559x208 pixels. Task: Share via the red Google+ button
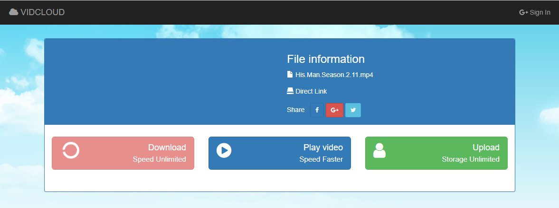coord(334,110)
